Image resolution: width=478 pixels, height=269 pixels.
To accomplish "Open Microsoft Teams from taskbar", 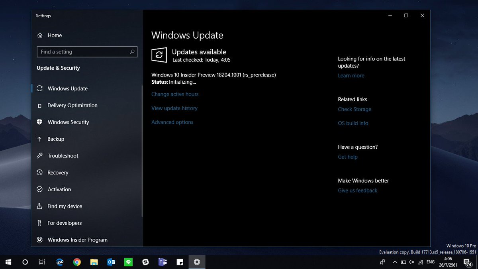I will pos(163,262).
